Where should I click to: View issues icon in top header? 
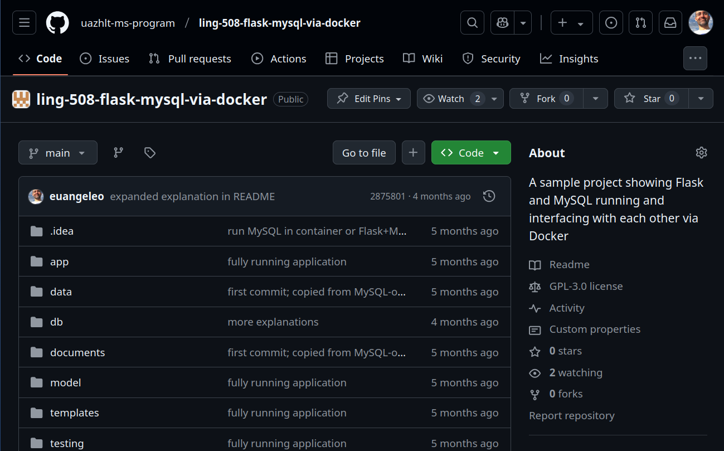coord(611,23)
